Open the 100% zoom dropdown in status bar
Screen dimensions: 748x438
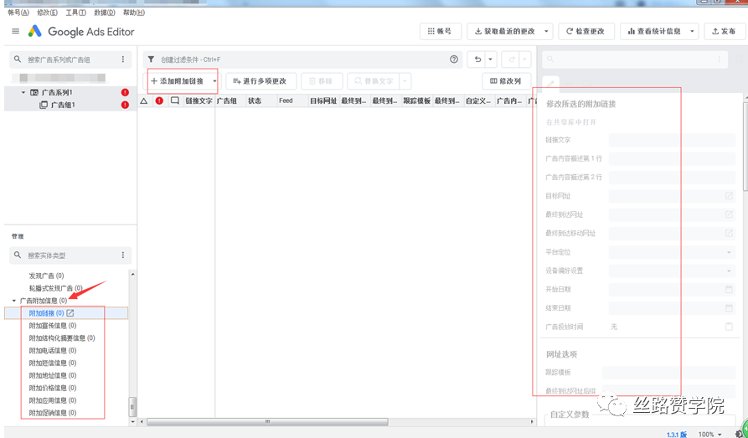click(710, 434)
